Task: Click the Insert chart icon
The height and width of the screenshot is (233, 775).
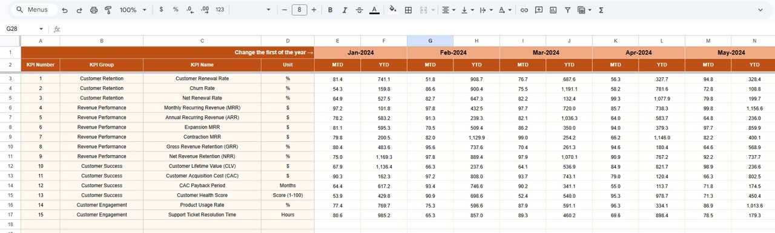Action: (x=553, y=10)
